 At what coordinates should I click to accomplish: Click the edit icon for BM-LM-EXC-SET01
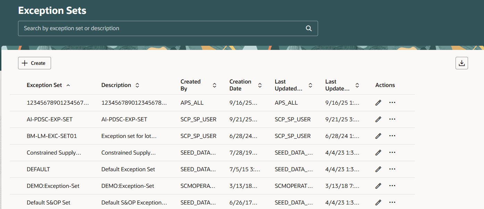(378, 136)
